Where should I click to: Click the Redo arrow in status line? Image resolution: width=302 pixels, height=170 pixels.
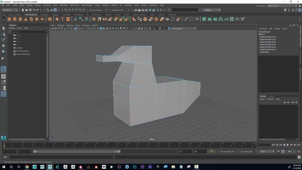(x=38, y=10)
